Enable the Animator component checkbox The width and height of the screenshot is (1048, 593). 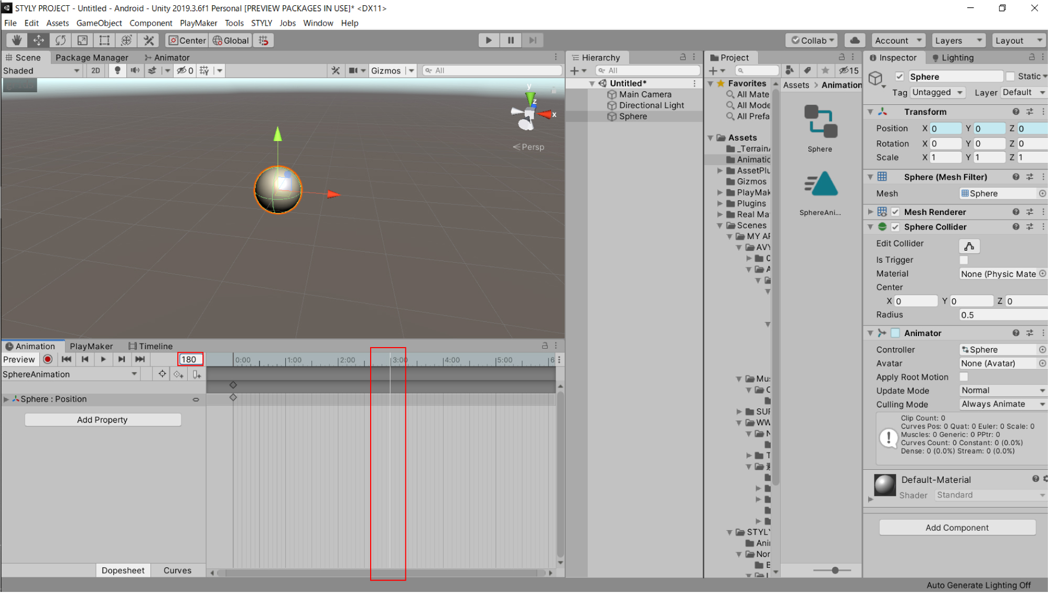click(x=895, y=333)
